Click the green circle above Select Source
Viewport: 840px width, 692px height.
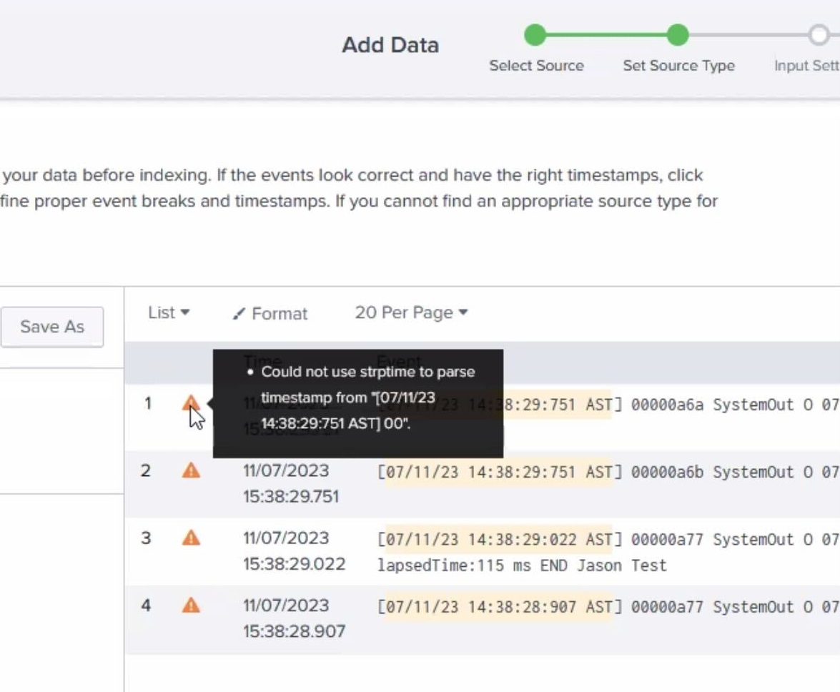[x=535, y=34]
